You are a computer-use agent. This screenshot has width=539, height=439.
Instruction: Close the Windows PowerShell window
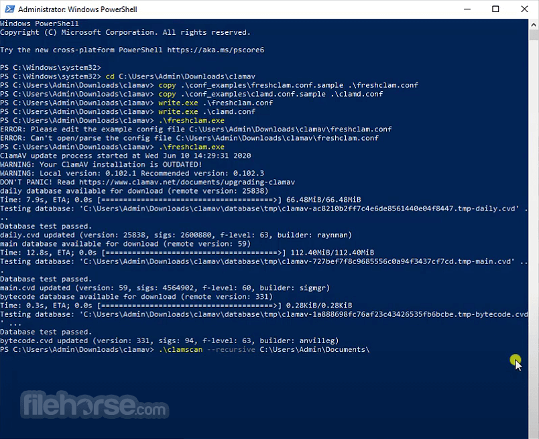tap(524, 9)
